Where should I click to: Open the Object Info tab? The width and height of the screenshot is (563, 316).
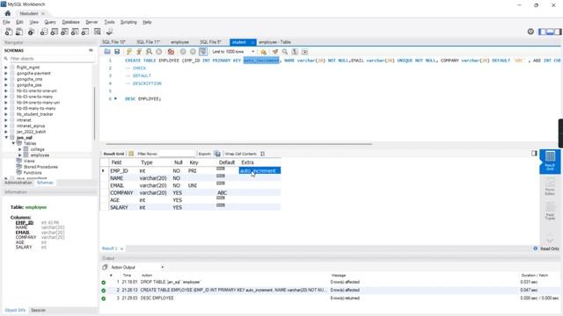(x=15, y=310)
